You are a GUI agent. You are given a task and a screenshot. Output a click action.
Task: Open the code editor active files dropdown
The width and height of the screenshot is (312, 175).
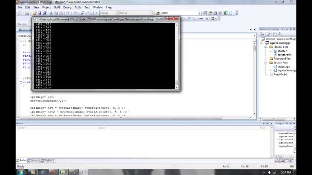pos(251,30)
